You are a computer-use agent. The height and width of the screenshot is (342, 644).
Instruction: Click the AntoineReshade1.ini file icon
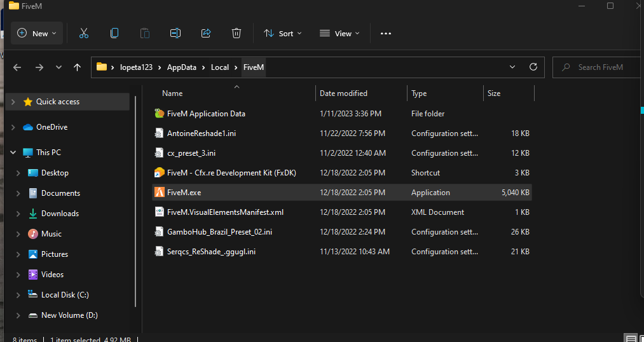[159, 133]
